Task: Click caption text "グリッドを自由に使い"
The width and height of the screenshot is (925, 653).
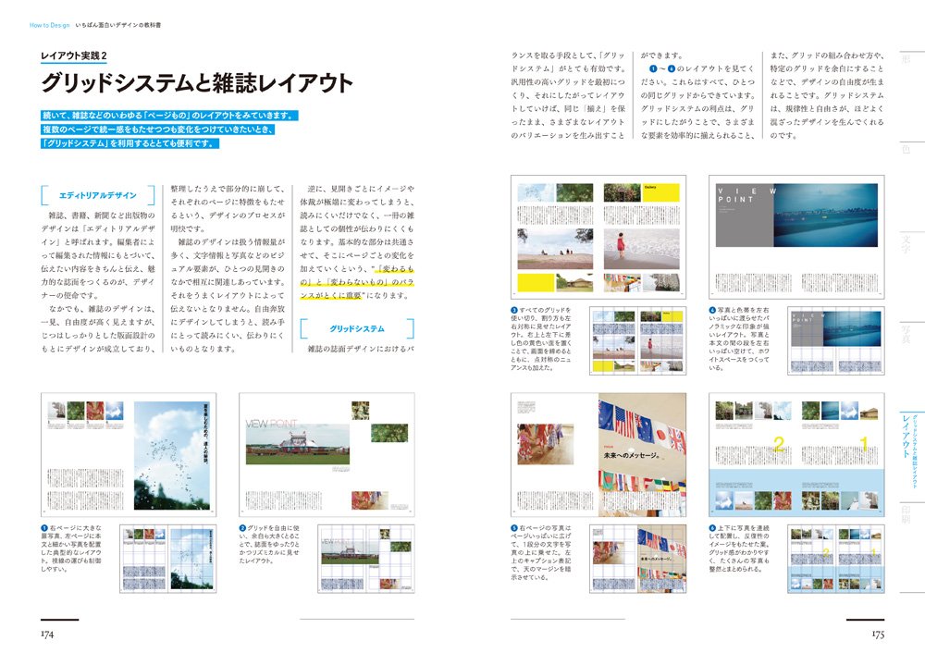Action: 269,532
